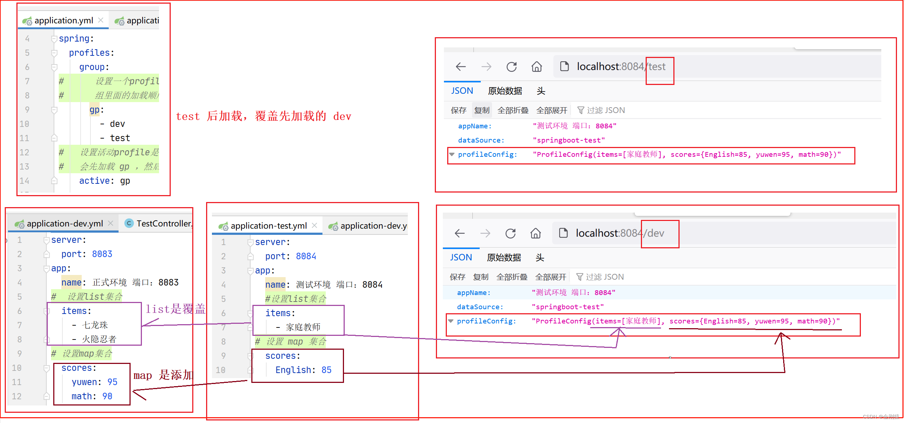The height and width of the screenshot is (423, 905).
Task: Open 原始数据 tab in /test browser
Action: click(x=505, y=91)
